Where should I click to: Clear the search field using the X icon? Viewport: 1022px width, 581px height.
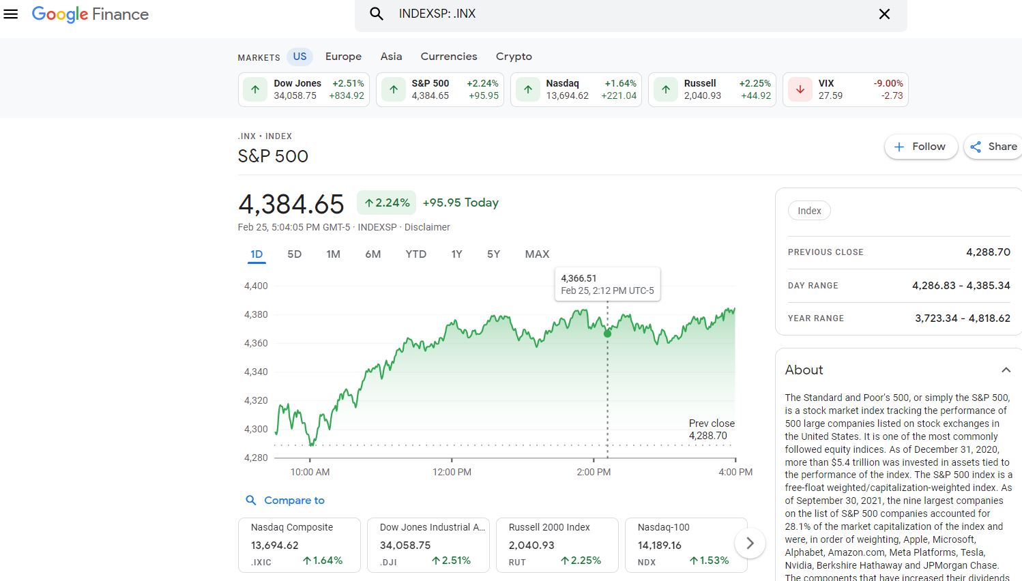[884, 13]
